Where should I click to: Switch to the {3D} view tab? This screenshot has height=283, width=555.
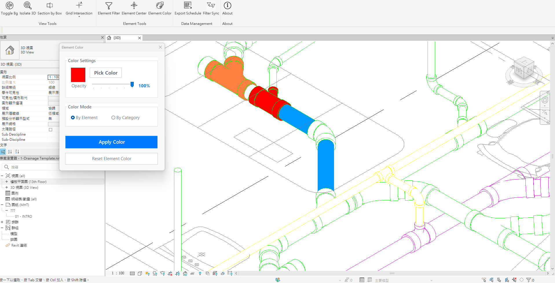point(117,38)
